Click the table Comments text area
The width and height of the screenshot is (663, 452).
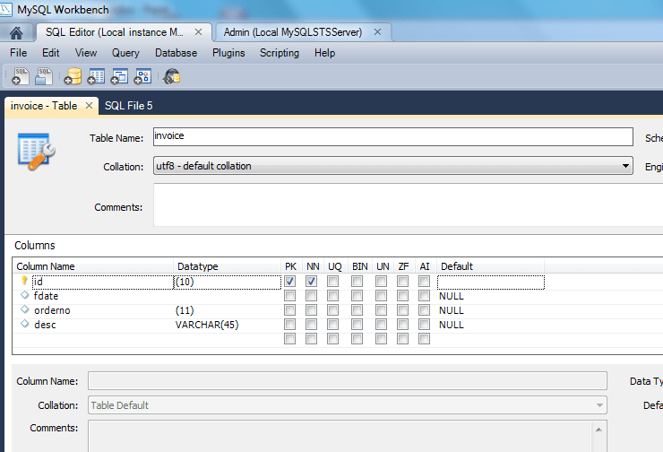(408, 204)
